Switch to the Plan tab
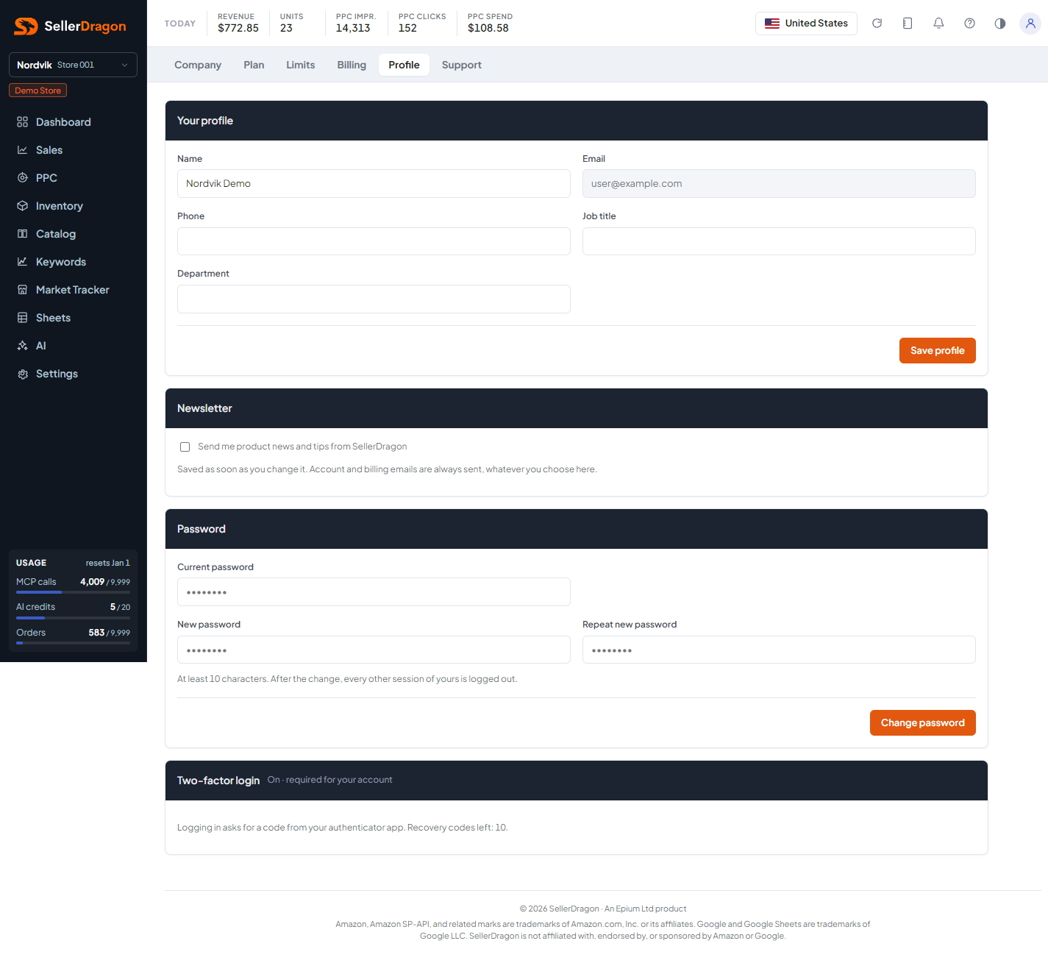1048x963 pixels. pos(254,65)
